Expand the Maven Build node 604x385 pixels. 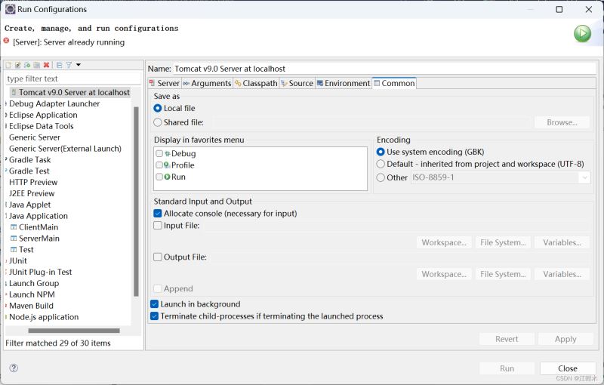[6, 306]
